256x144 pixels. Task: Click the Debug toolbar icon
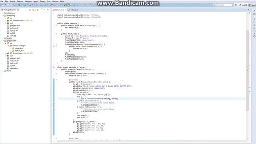point(19,5)
